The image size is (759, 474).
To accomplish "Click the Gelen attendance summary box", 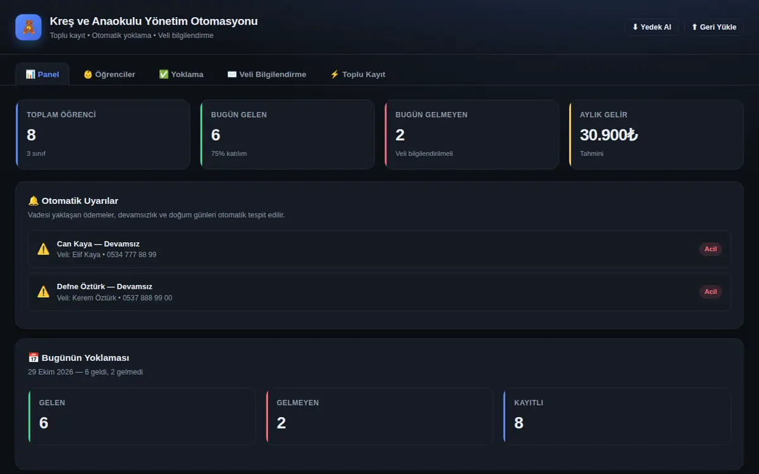I will tap(142, 416).
